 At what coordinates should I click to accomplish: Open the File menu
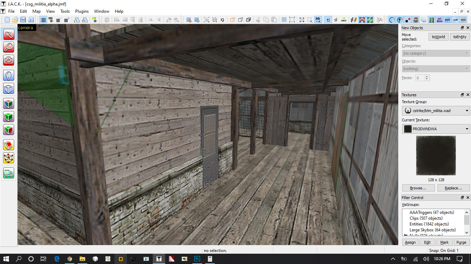[x=11, y=11]
